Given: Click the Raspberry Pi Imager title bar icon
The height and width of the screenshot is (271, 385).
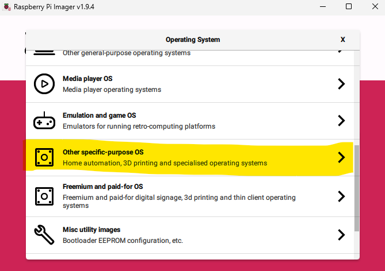Looking at the screenshot, I should (7, 7).
